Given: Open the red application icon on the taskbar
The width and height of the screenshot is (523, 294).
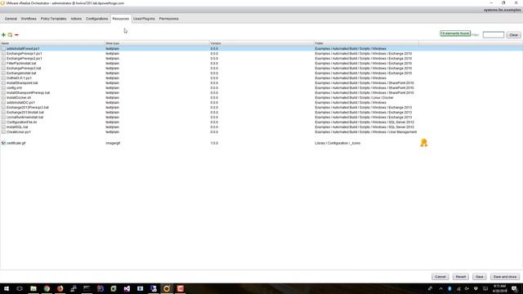Looking at the screenshot, I should (180, 288).
